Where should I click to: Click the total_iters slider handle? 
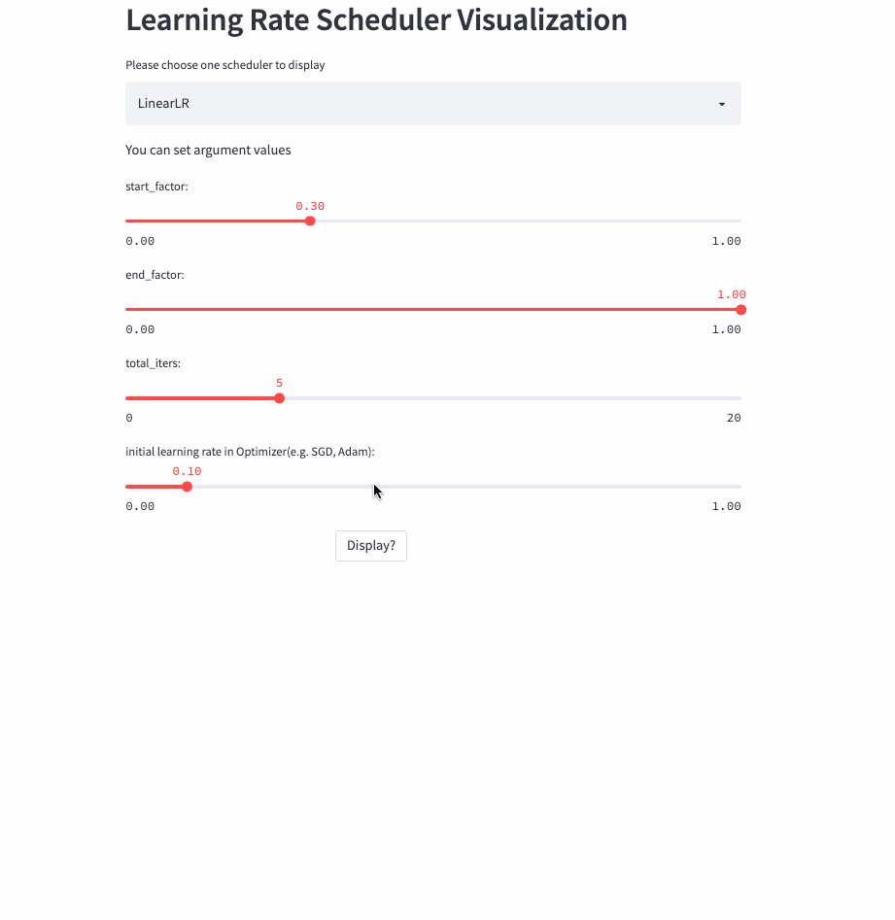click(x=279, y=398)
